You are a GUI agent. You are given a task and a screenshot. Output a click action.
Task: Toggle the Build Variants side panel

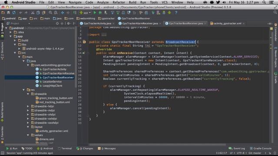pos(2,112)
